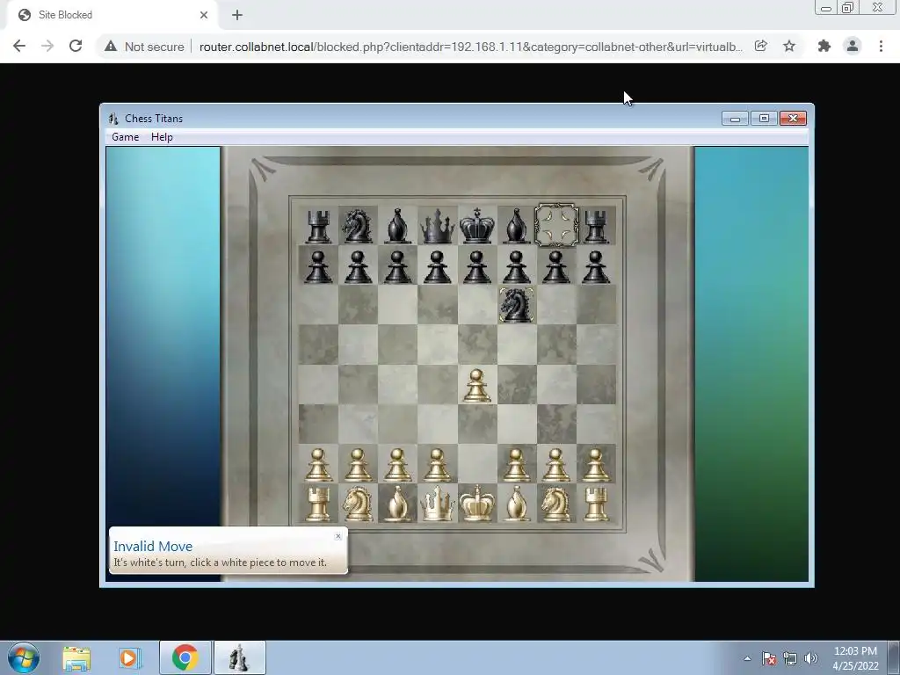Switch to Chess Titans in the taskbar

click(x=239, y=657)
